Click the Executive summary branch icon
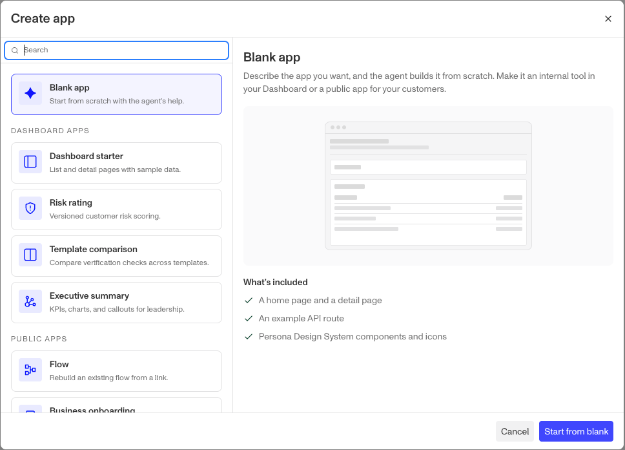This screenshot has width=625, height=450. pyautogui.click(x=30, y=301)
